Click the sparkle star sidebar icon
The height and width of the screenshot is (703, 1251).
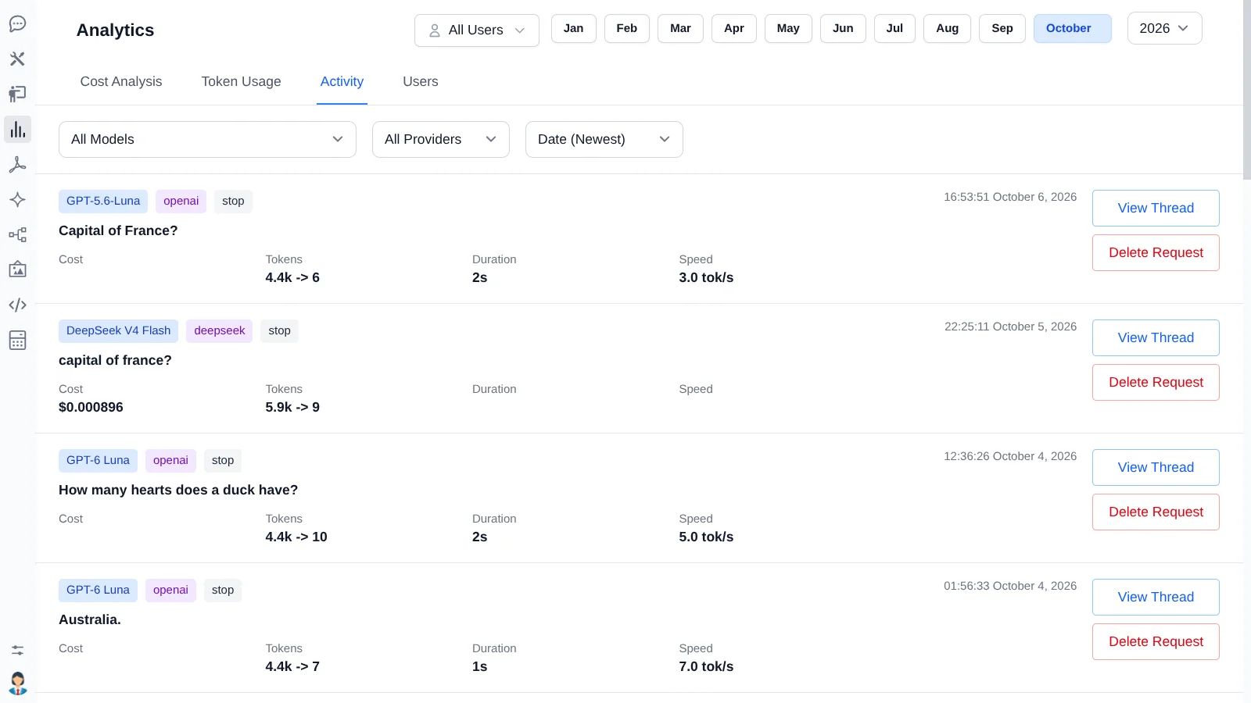(17, 199)
